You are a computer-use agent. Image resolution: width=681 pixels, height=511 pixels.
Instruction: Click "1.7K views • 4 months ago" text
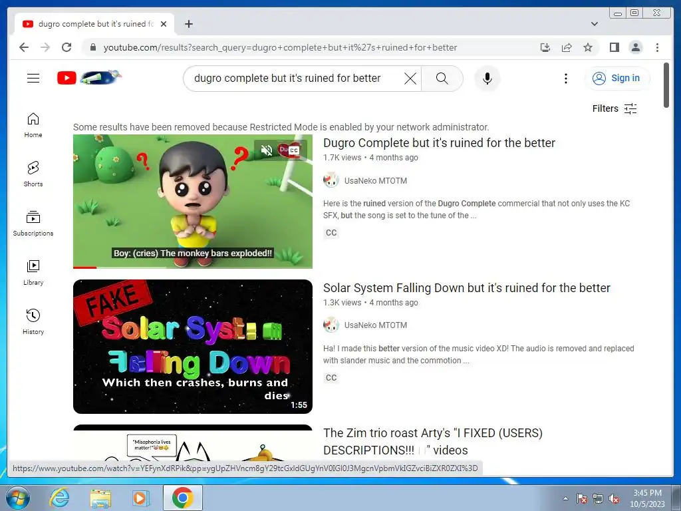tap(370, 158)
